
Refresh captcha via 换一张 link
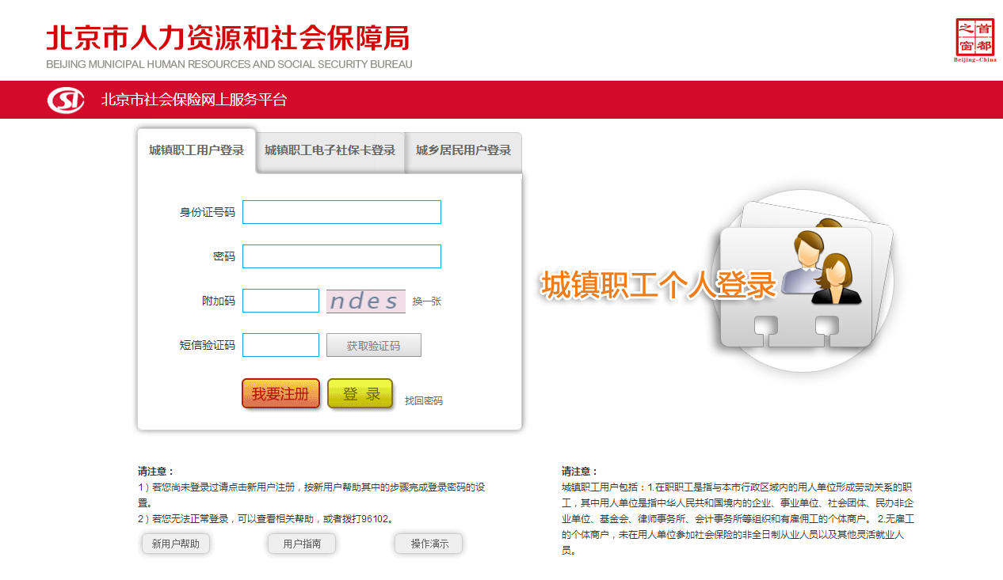tap(426, 301)
